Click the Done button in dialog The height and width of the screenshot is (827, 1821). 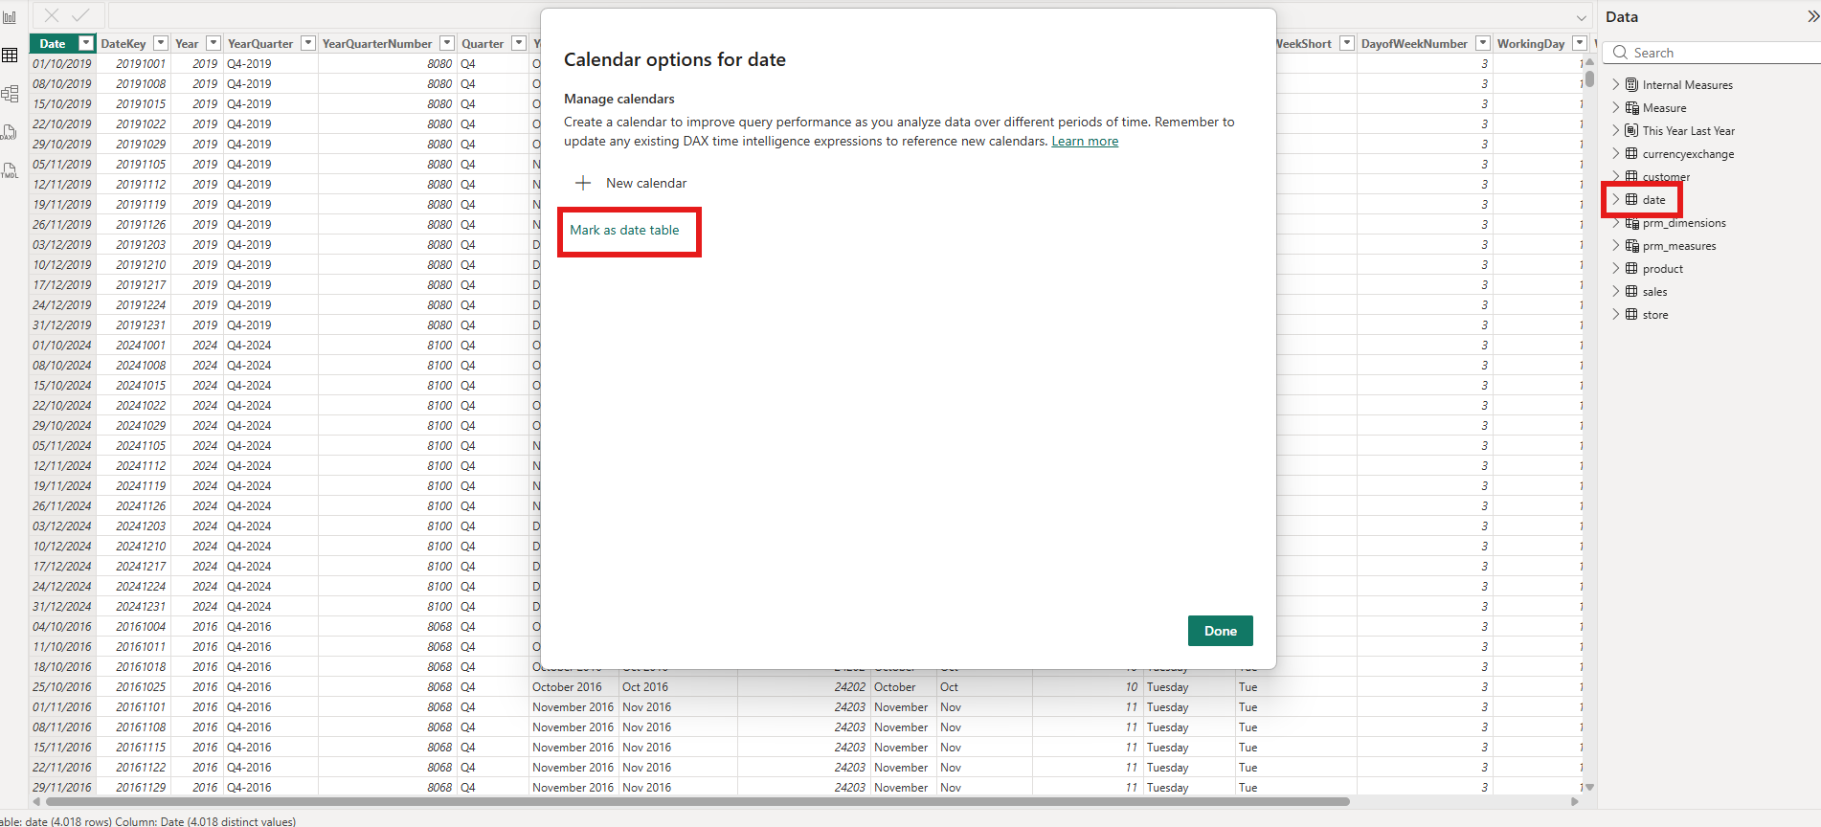tap(1220, 631)
